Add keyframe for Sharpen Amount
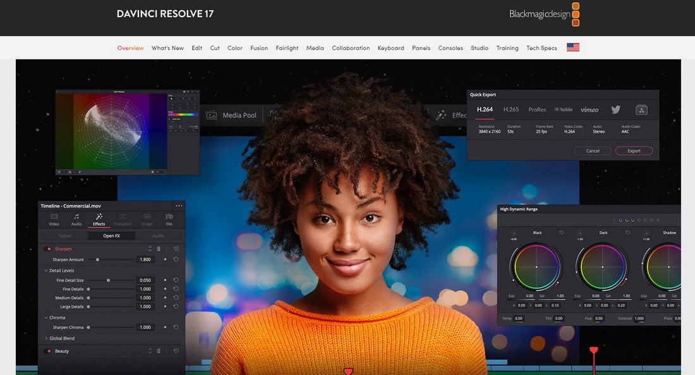The height and width of the screenshot is (375, 695). click(166, 260)
